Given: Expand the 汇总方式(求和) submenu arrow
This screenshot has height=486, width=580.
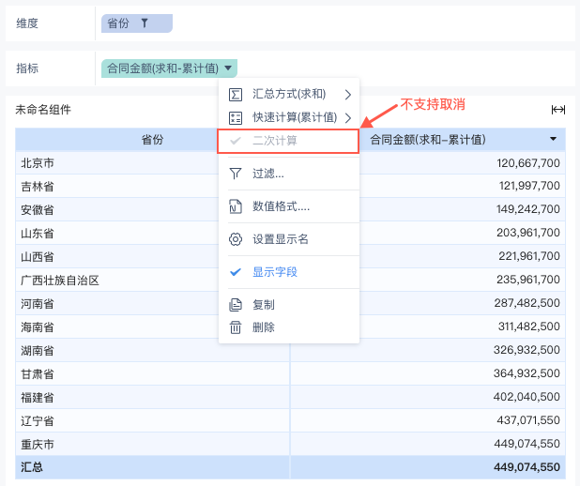Looking at the screenshot, I should point(348,94).
